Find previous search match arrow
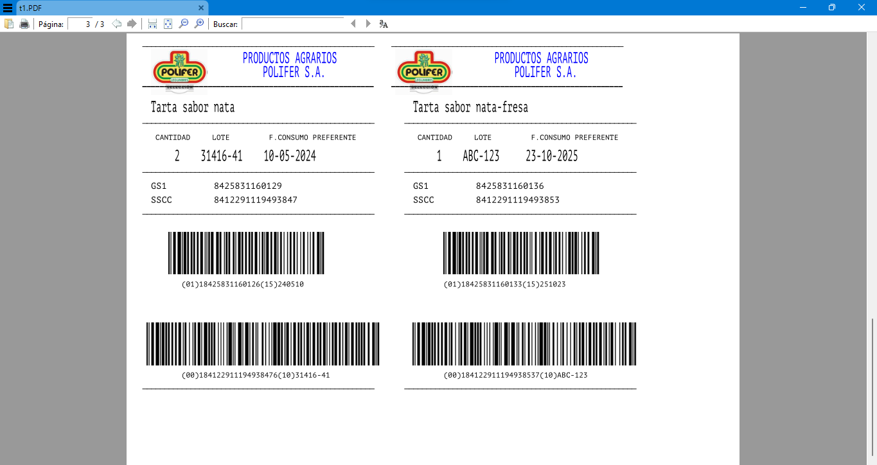The image size is (877, 465). pos(353,24)
